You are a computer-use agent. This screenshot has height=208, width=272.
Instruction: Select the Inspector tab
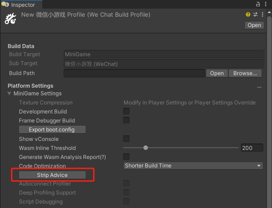[23, 5]
